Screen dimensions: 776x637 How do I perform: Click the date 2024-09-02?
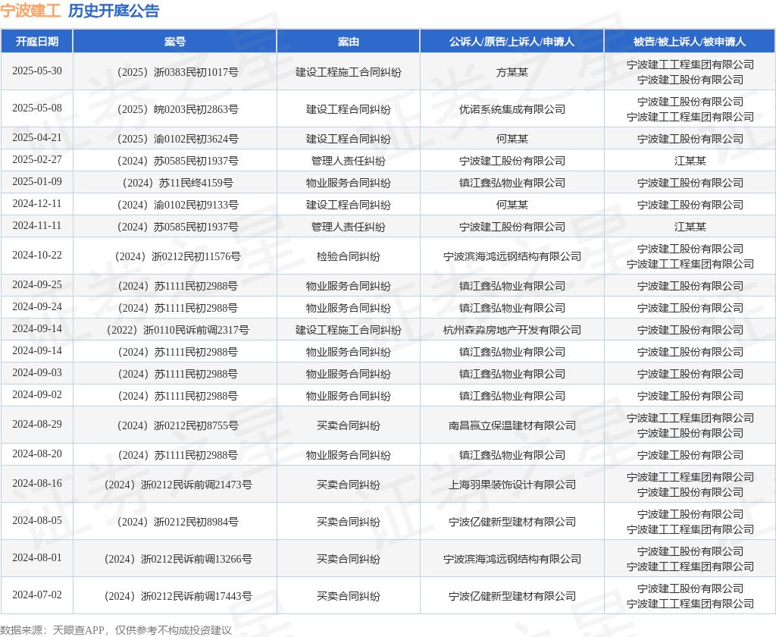37,395
